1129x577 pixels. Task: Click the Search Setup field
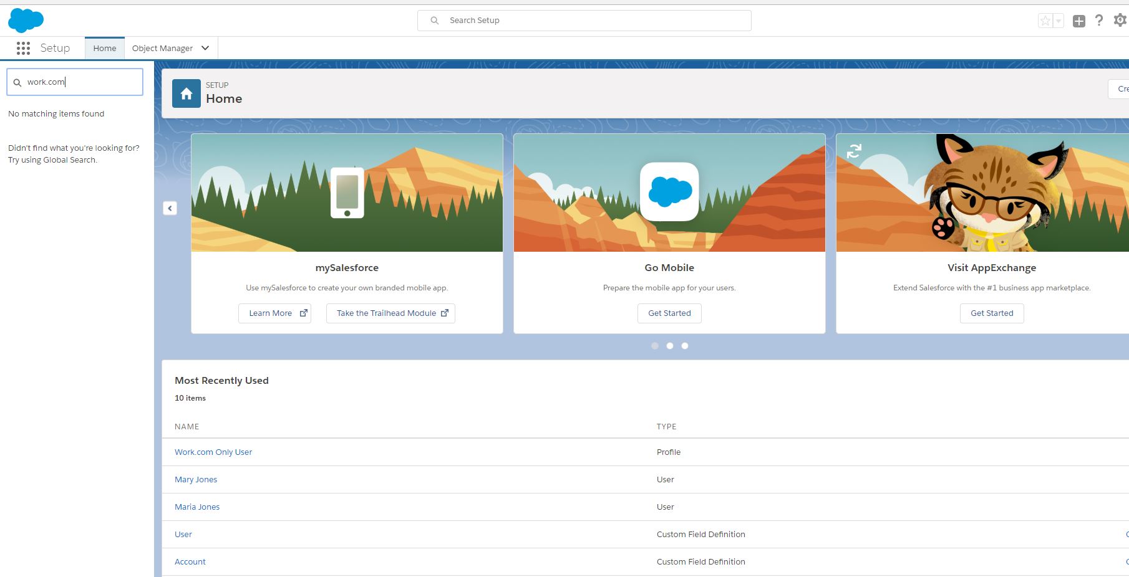click(584, 21)
